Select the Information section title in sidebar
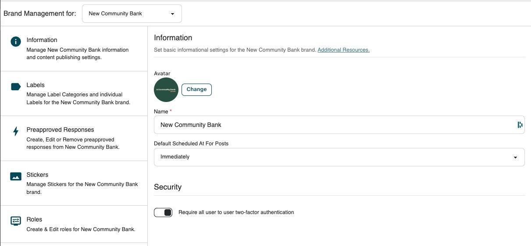 42,40
